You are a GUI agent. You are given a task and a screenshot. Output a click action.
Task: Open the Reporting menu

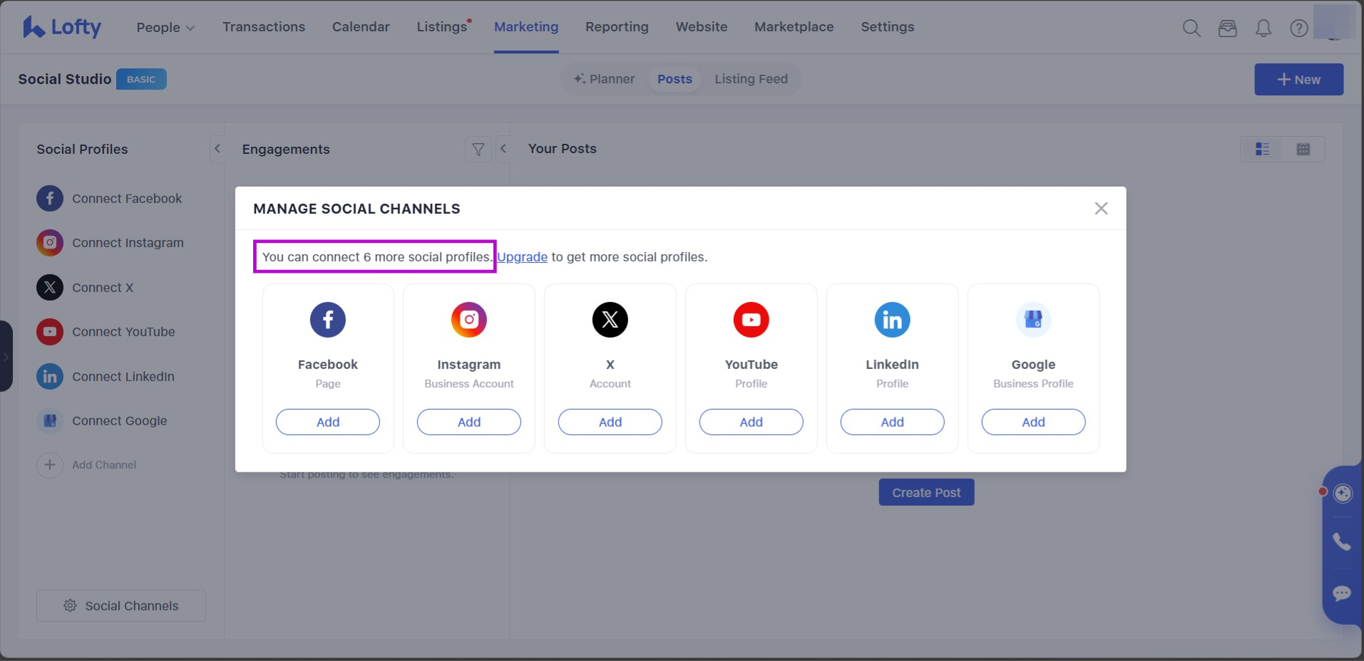pos(617,27)
